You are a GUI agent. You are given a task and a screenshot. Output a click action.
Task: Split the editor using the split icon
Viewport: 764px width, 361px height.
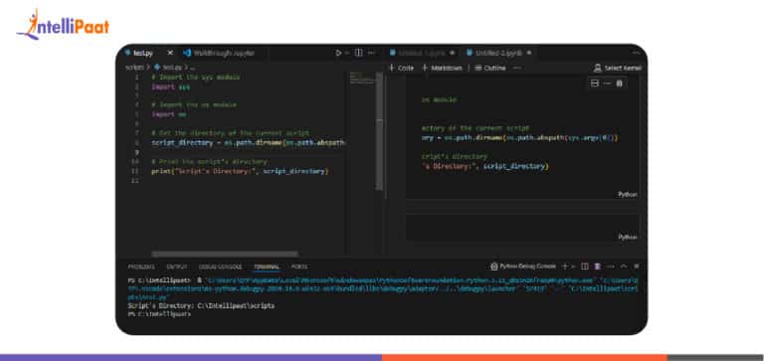tap(358, 53)
